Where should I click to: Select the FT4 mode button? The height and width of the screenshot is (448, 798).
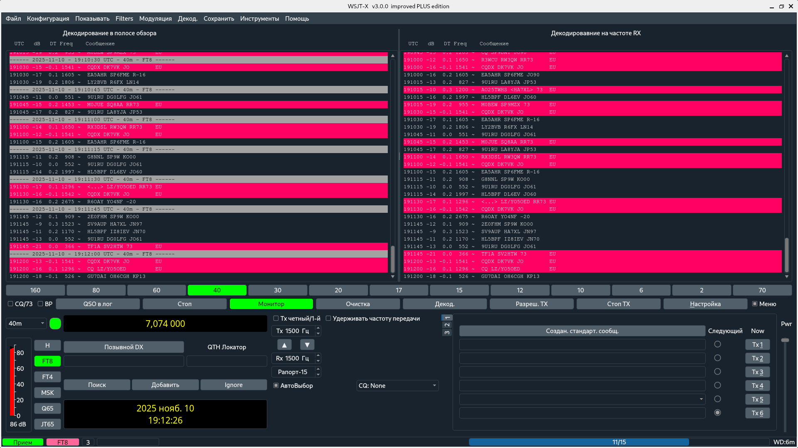point(47,377)
